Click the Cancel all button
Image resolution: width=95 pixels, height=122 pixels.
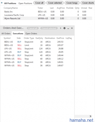[33, 28]
